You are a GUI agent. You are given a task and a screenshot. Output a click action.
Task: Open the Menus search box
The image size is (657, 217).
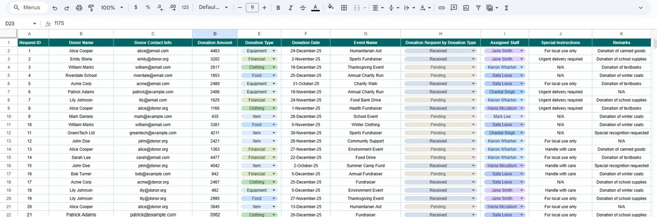point(28,8)
